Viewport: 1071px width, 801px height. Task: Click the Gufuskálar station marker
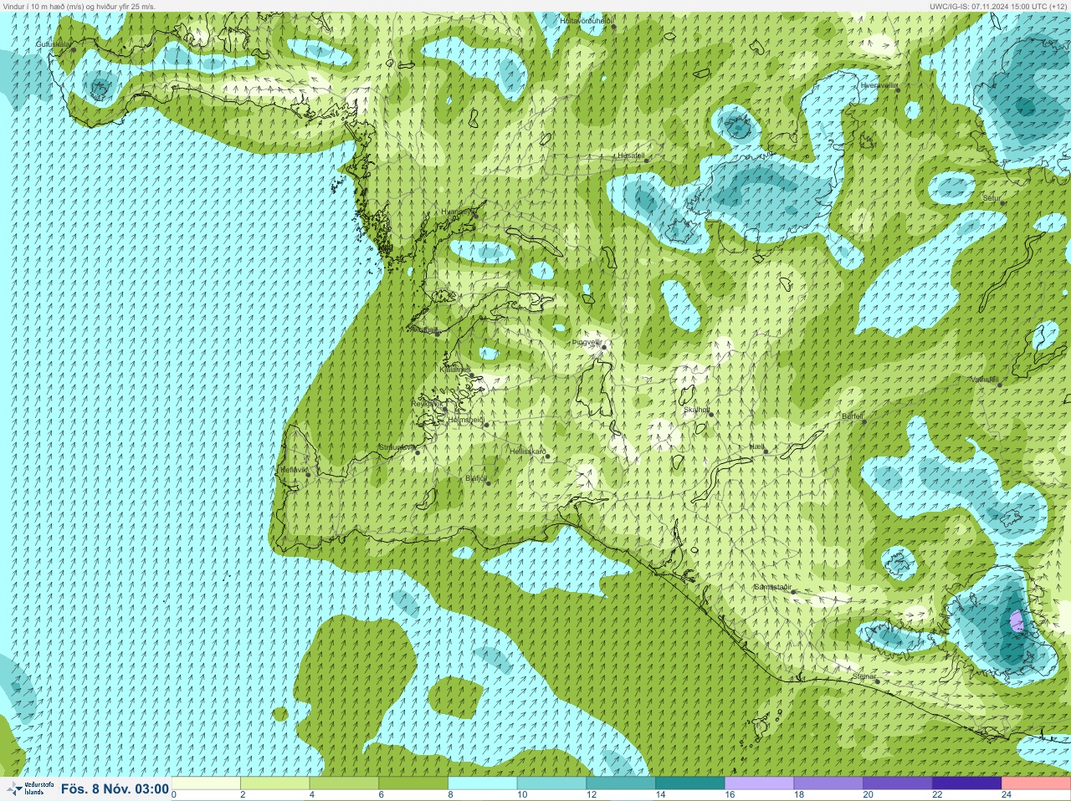74,48
